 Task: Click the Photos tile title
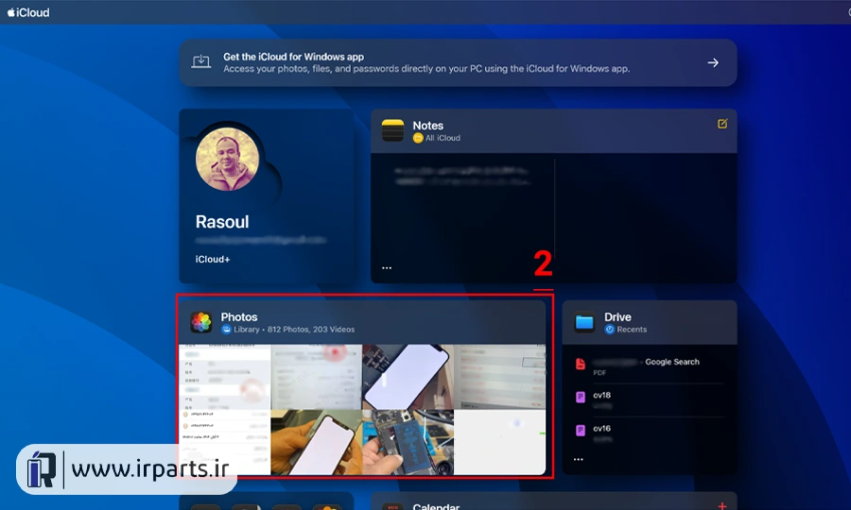click(x=239, y=317)
